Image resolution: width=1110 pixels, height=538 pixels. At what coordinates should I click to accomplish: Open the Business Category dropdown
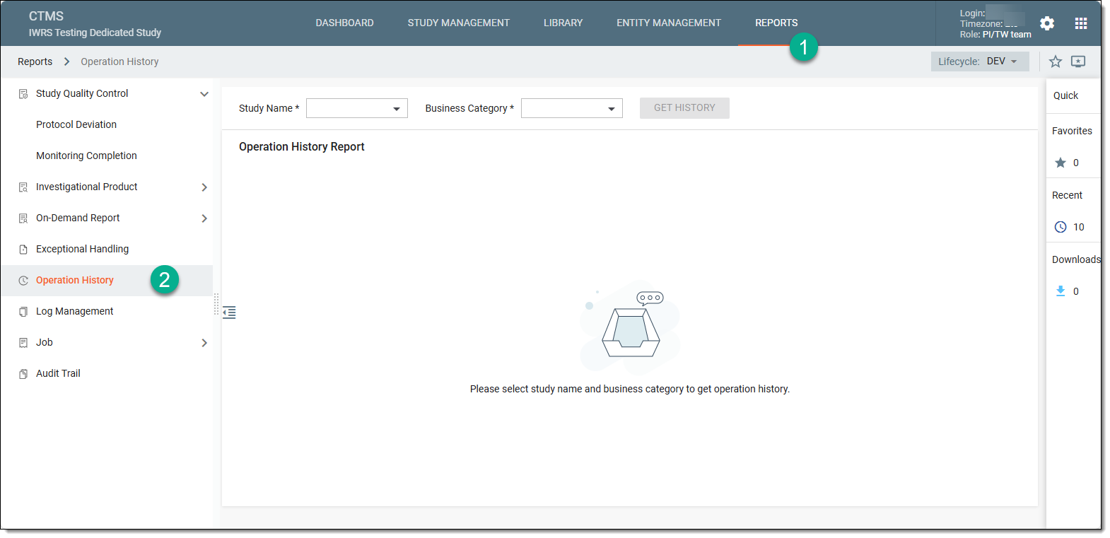[572, 108]
